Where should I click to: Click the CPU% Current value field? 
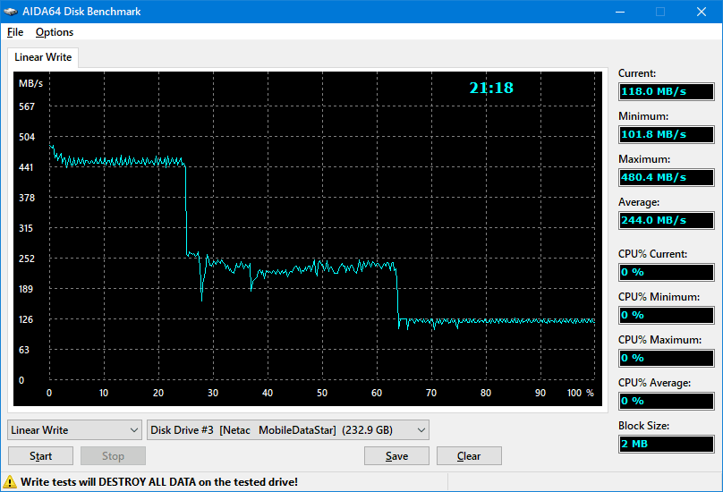point(666,272)
